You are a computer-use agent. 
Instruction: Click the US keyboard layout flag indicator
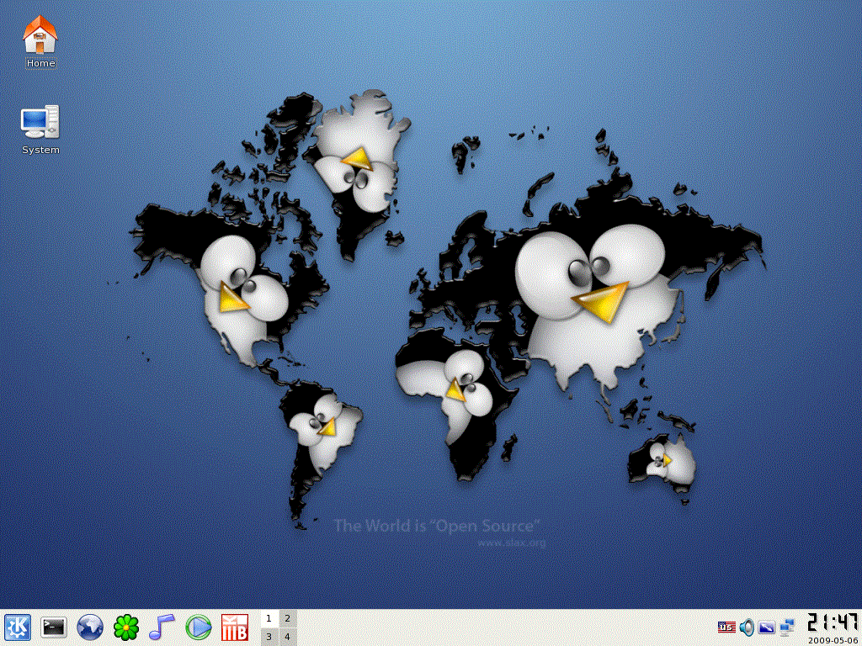click(726, 627)
